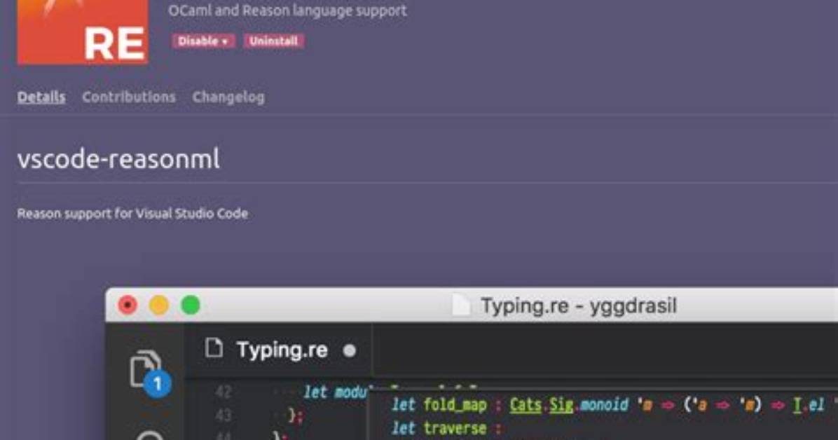This screenshot has width=838, height=440.
Task: Click line number 43 in gutter
Action: pos(224,415)
